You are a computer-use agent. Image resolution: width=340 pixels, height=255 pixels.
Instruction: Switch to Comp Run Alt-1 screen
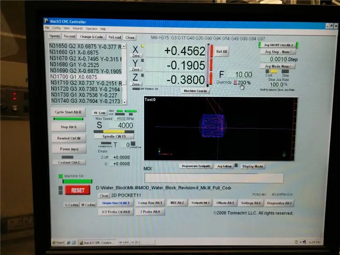(150, 203)
